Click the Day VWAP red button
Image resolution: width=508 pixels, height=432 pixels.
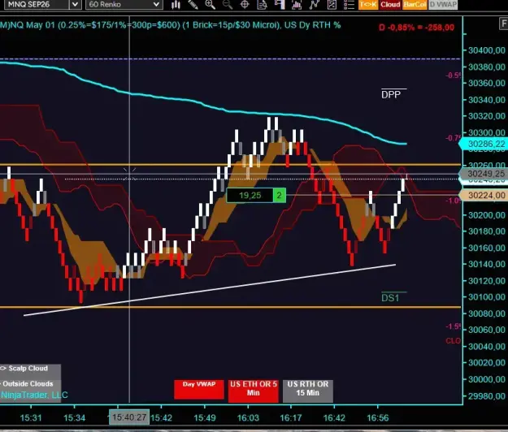coord(199,389)
